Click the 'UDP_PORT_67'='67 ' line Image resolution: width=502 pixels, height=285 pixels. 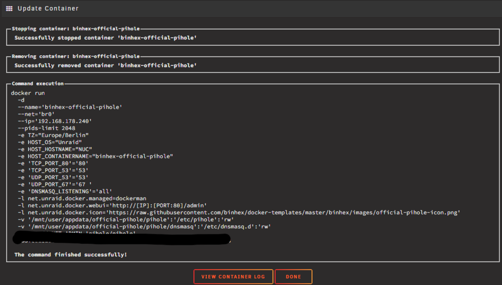point(55,184)
